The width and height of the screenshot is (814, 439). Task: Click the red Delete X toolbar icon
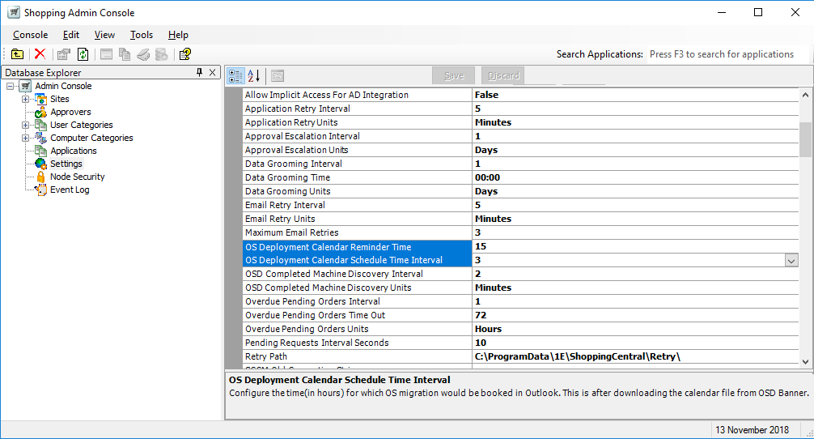[40, 54]
